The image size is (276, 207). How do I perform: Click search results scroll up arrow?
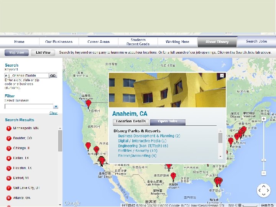tap(60, 128)
